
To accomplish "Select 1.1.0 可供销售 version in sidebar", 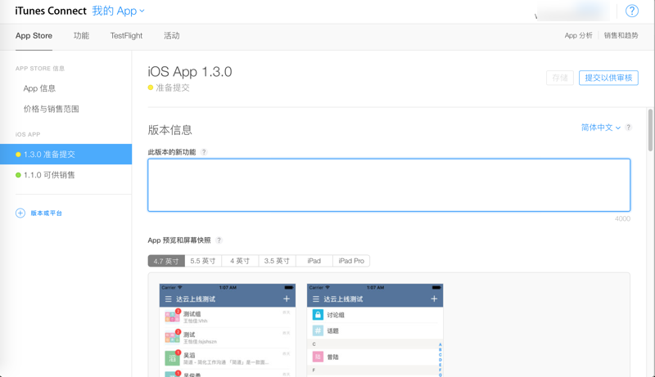I will [49, 175].
